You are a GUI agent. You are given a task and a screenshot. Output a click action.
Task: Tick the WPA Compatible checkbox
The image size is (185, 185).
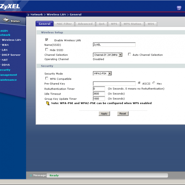[x=47, y=78]
